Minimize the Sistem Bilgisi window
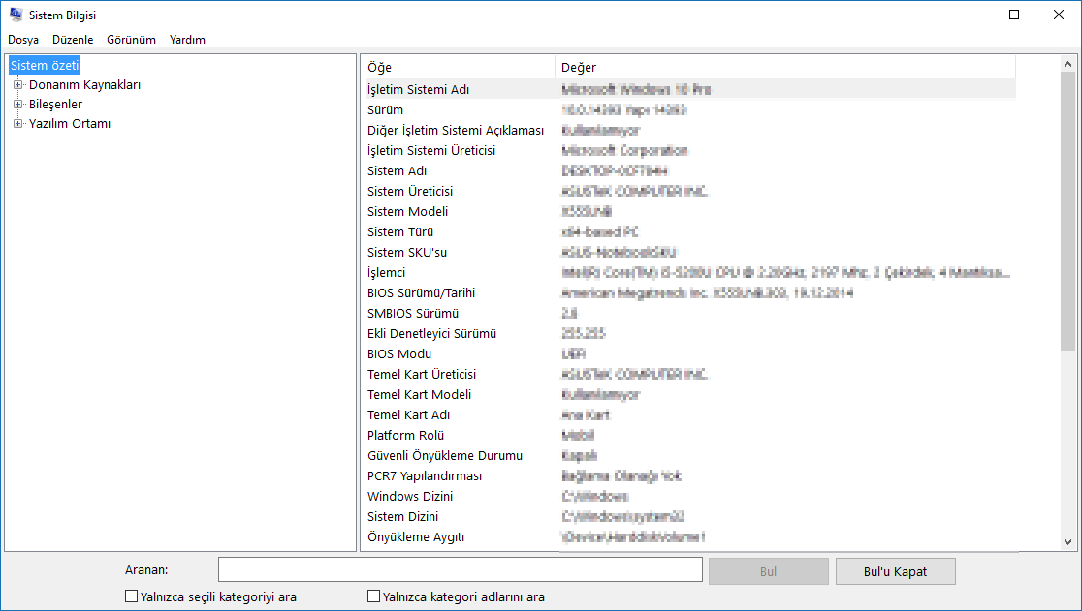1082x611 pixels. [971, 15]
